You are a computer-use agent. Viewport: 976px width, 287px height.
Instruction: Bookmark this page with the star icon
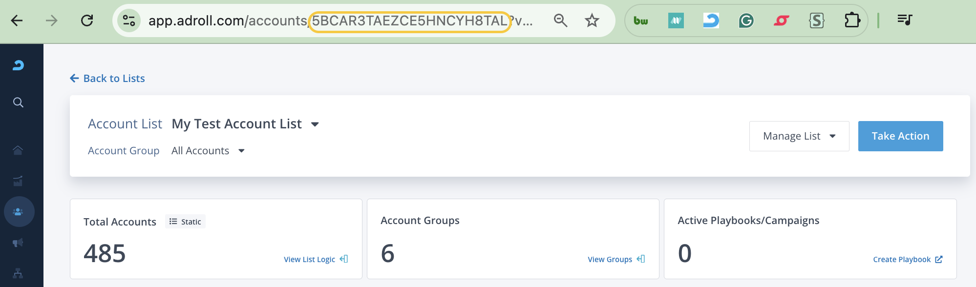(592, 20)
